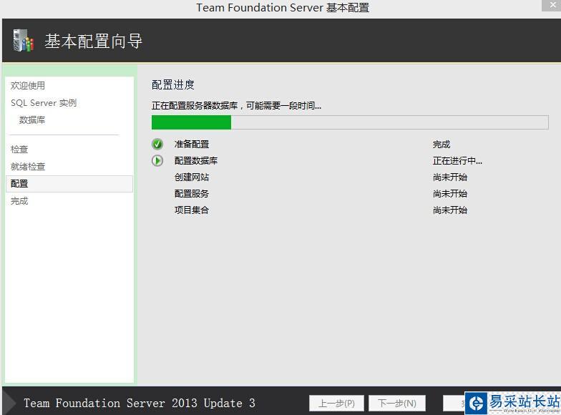561x415 pixels.
Task: Click the 下一步(N) button
Action: click(397, 404)
